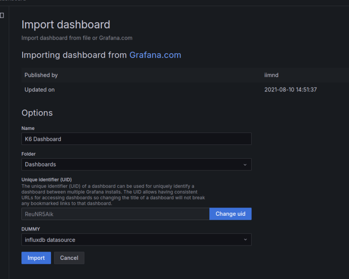Click the Unique identifier (UID) label
This screenshot has width=349, height=279.
point(47,180)
